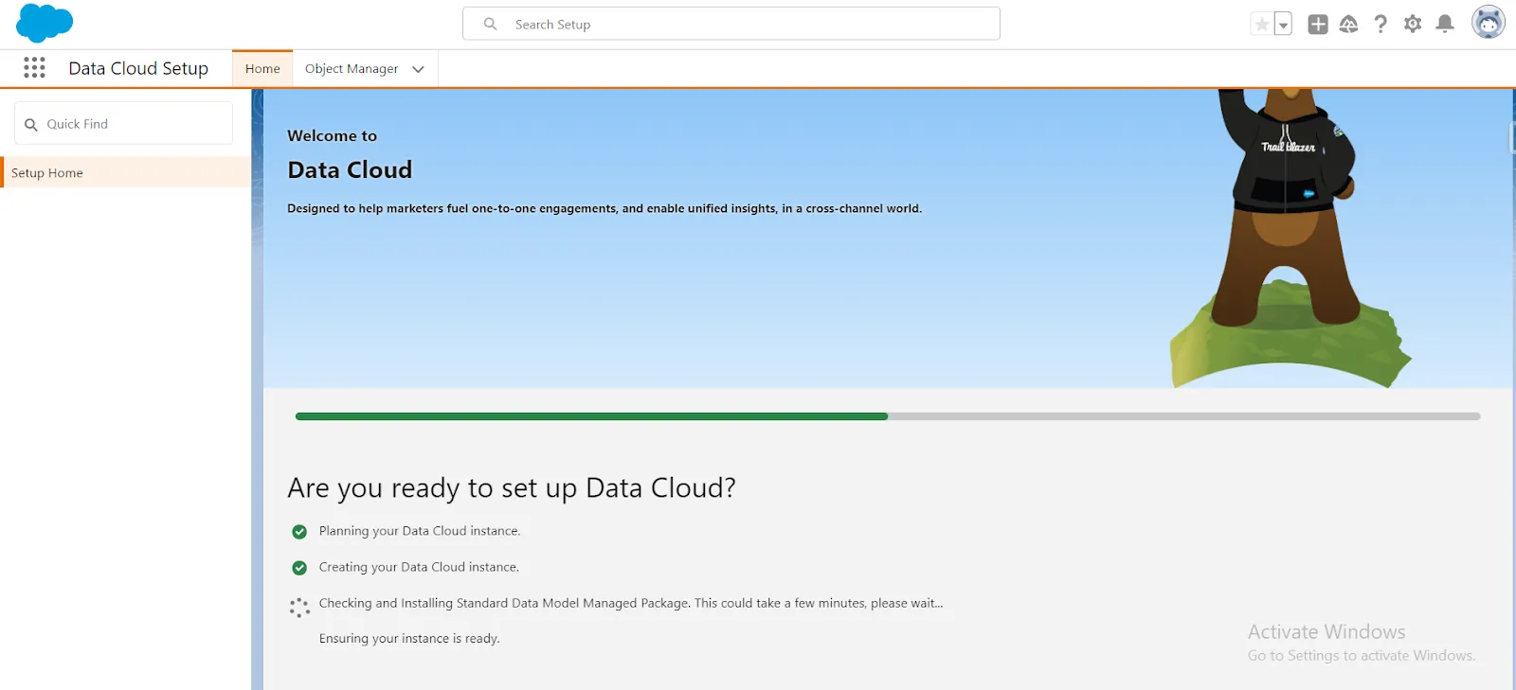The image size is (1516, 690).
Task: View notifications via the bell icon
Action: [x=1445, y=25]
